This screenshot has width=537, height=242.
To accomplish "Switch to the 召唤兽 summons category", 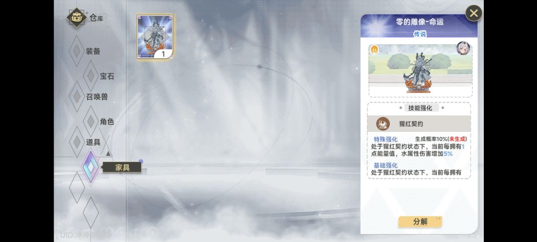I will point(96,97).
